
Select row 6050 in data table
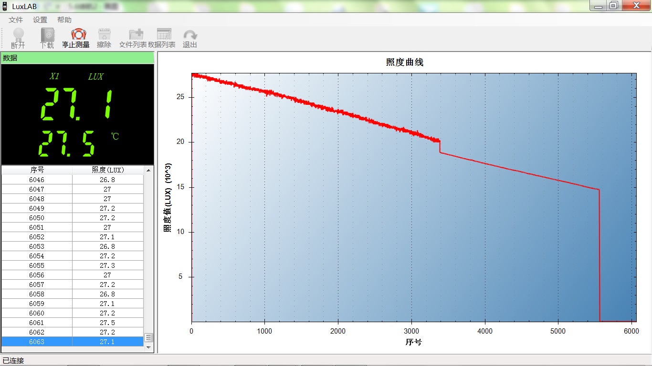tap(73, 218)
